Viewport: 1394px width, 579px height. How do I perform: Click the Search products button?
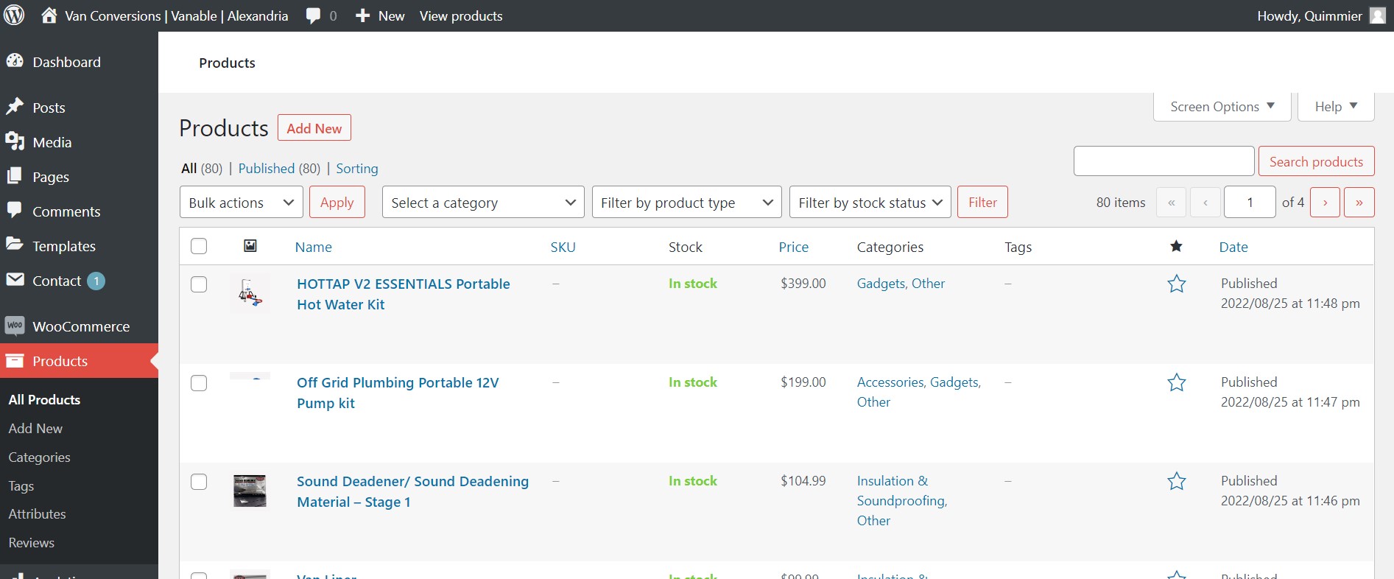pyautogui.click(x=1317, y=161)
